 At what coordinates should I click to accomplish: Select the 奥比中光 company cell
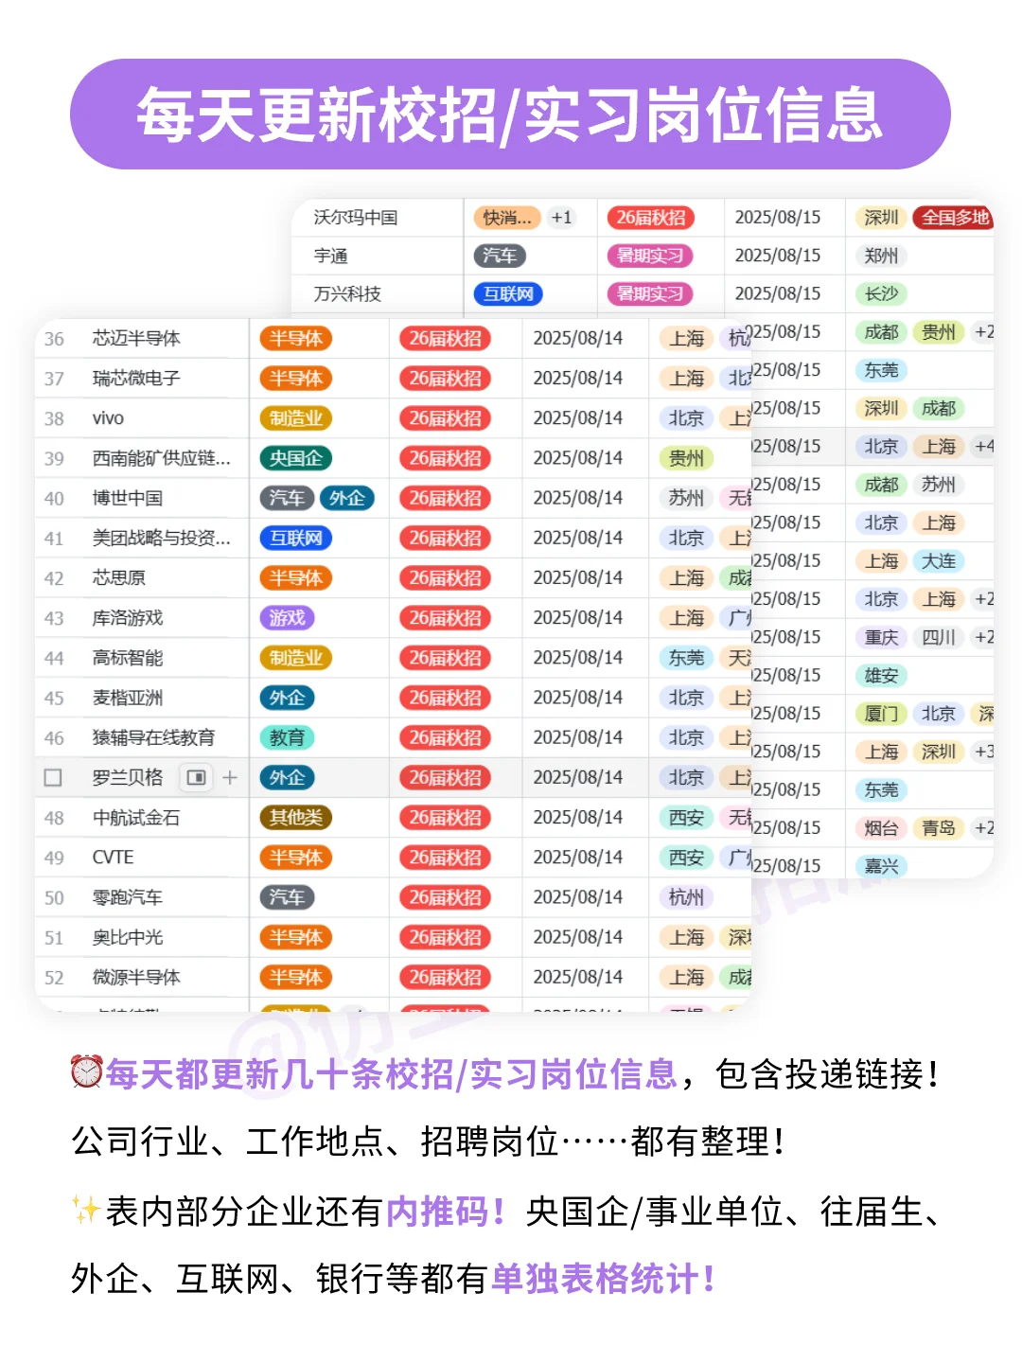(x=128, y=937)
